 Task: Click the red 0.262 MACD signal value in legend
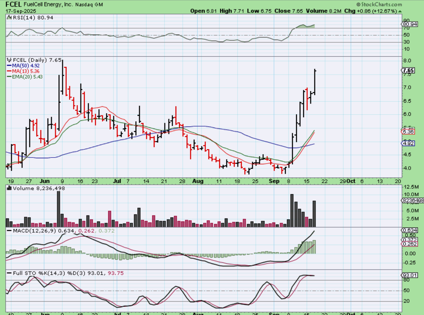coord(86,231)
